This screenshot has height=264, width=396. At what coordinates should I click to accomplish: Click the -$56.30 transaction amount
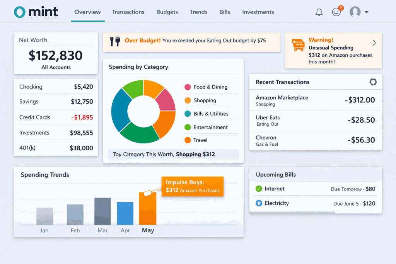coord(361,140)
